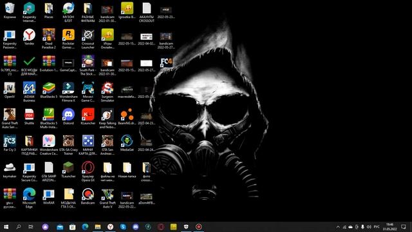Select the South Park The Stick shortcut
This screenshot has height=232, width=412.
[x=88, y=65]
